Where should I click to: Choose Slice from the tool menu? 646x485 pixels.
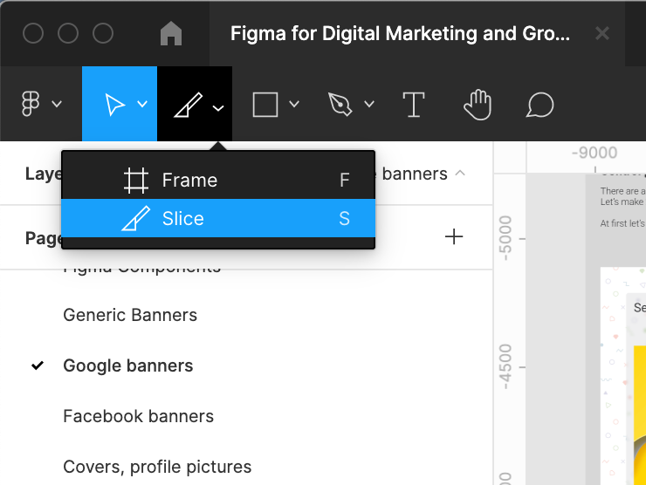click(218, 218)
